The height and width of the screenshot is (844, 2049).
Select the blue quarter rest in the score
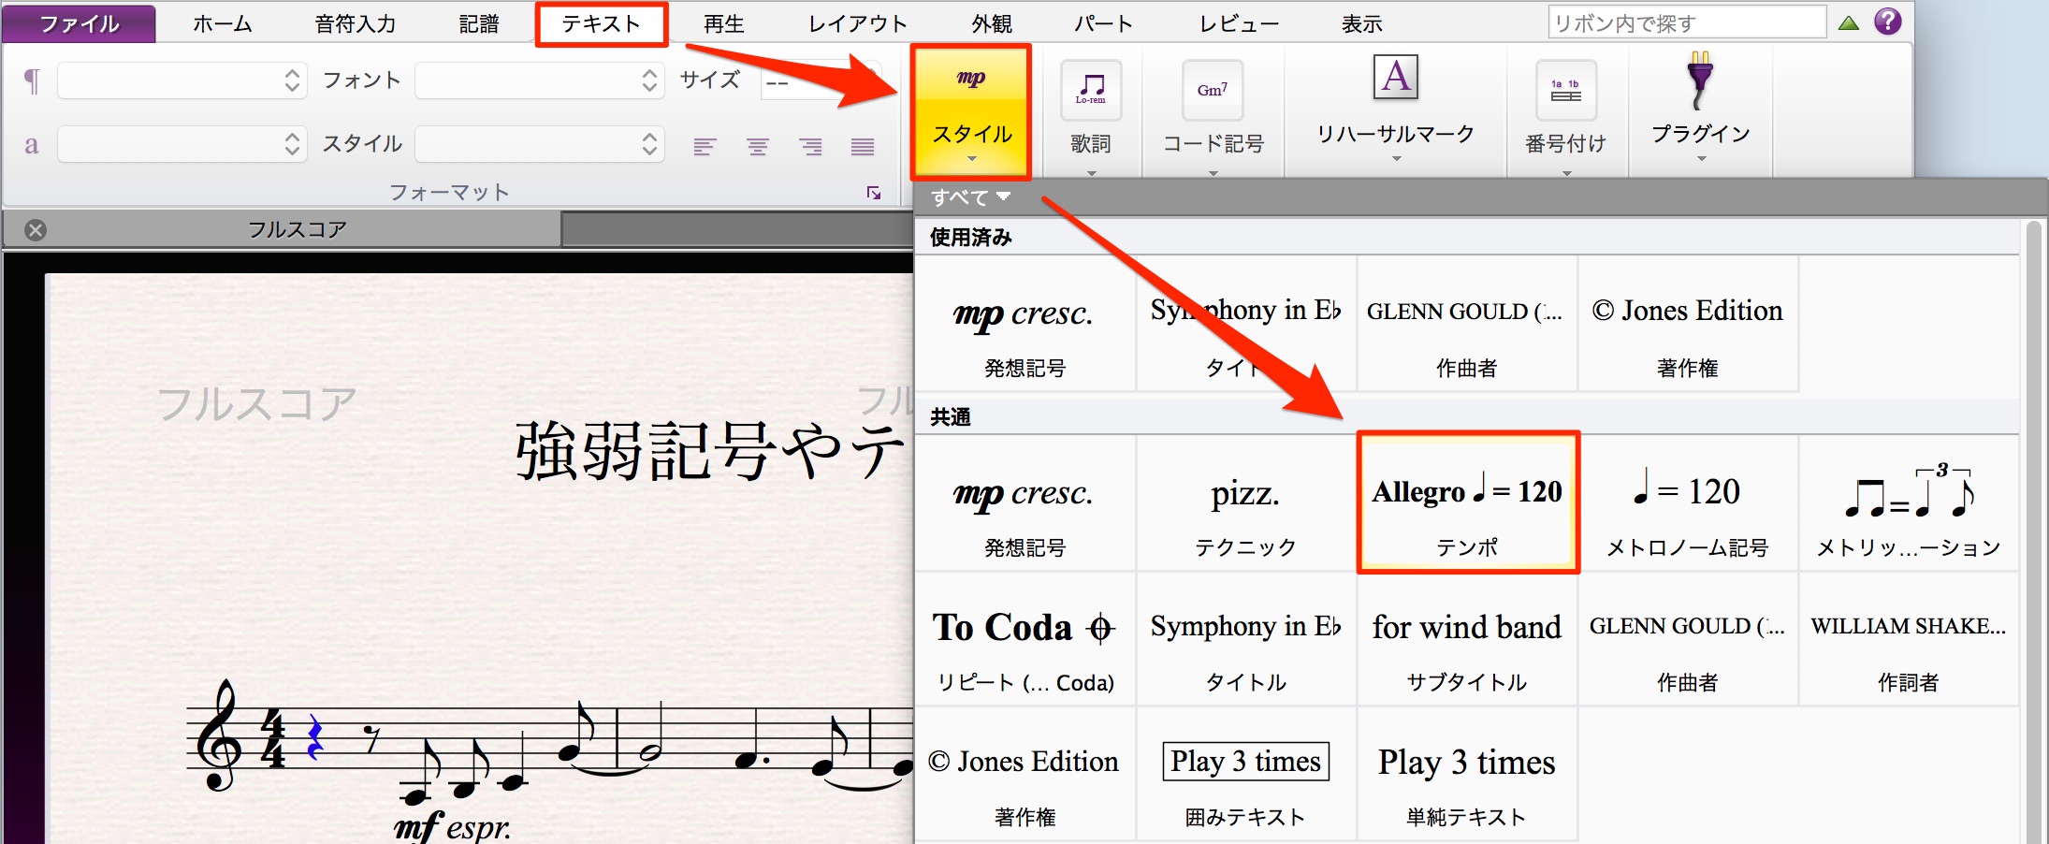tap(315, 736)
